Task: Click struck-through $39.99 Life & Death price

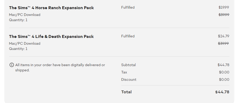Action: click(223, 43)
